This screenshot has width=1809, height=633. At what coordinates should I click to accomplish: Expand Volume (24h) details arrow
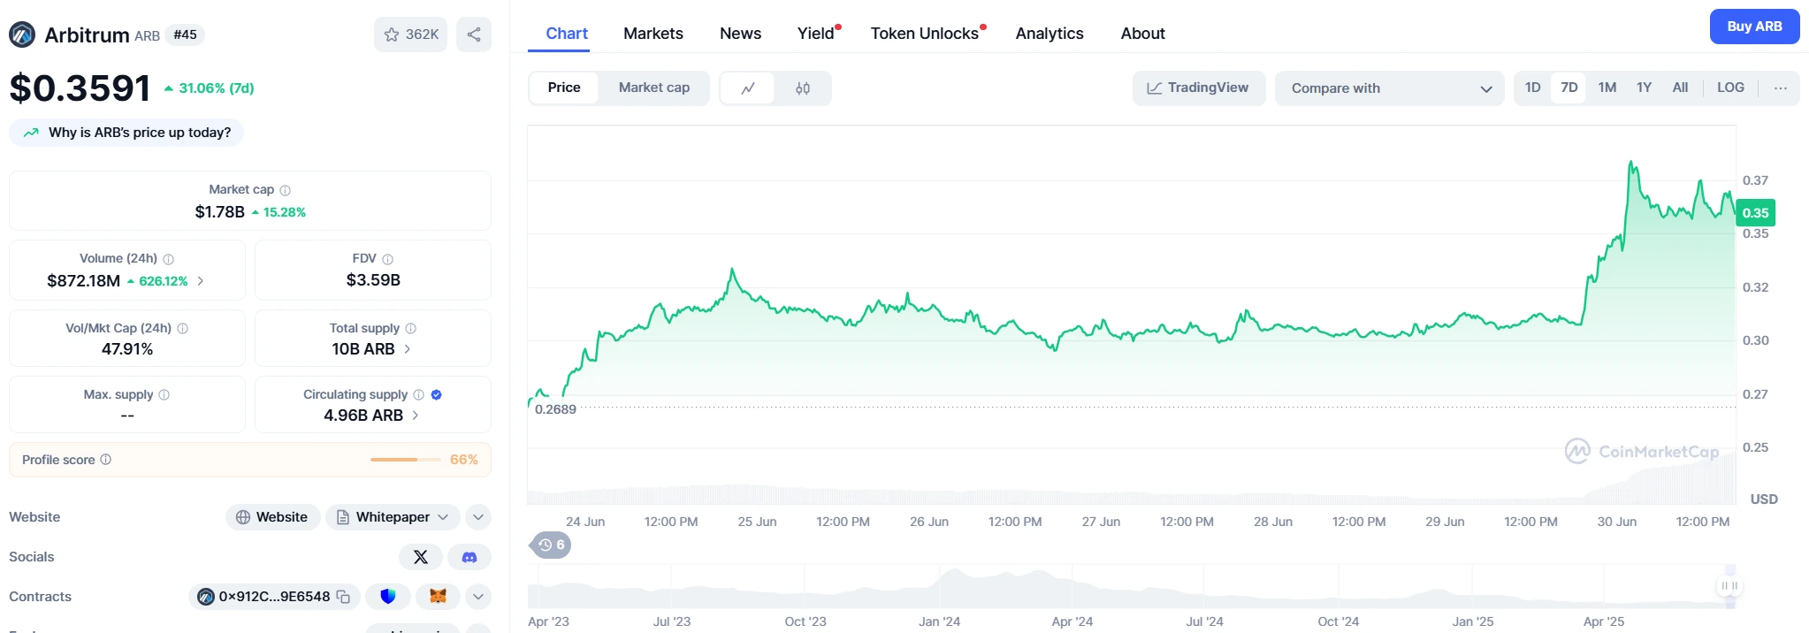(x=201, y=281)
